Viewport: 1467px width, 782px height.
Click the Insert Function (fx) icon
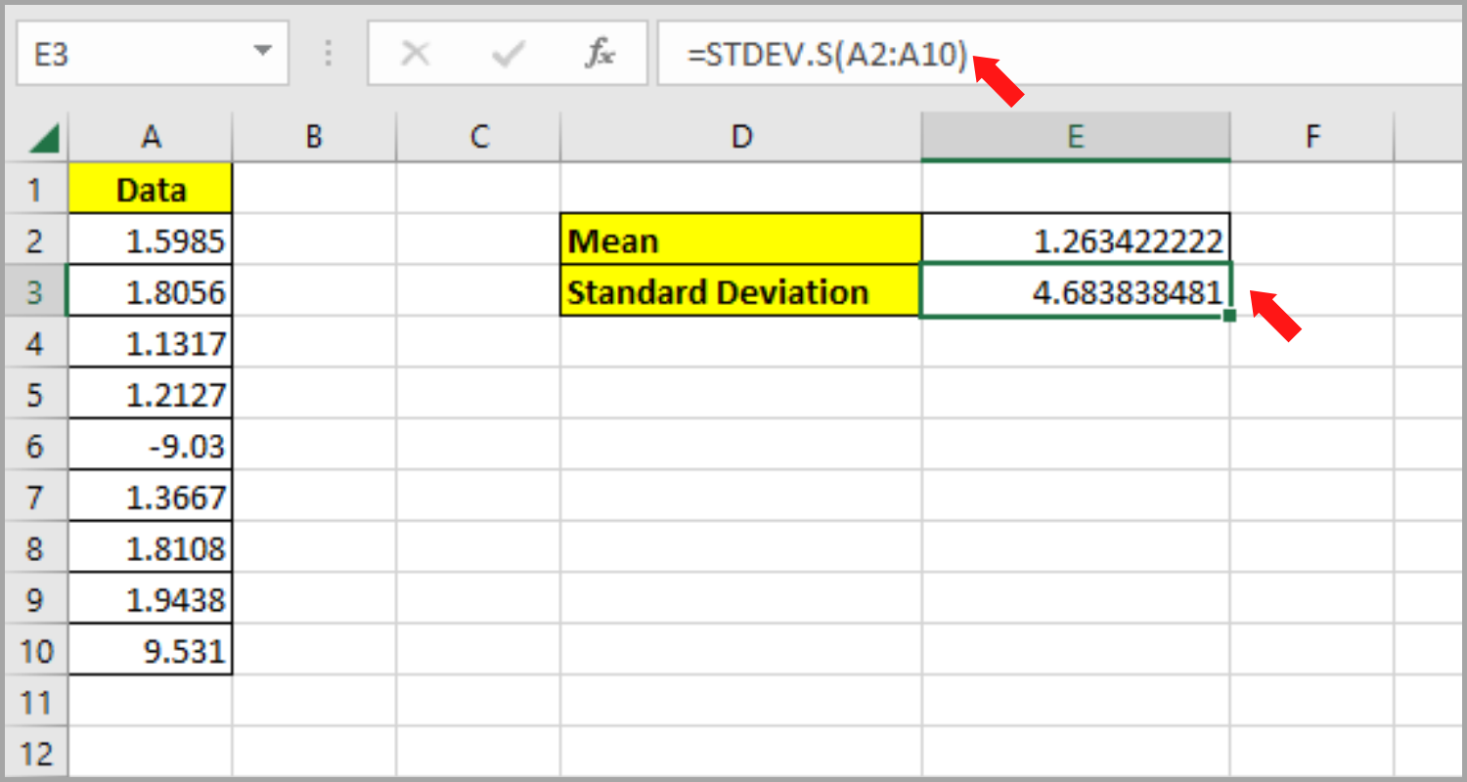pos(600,54)
